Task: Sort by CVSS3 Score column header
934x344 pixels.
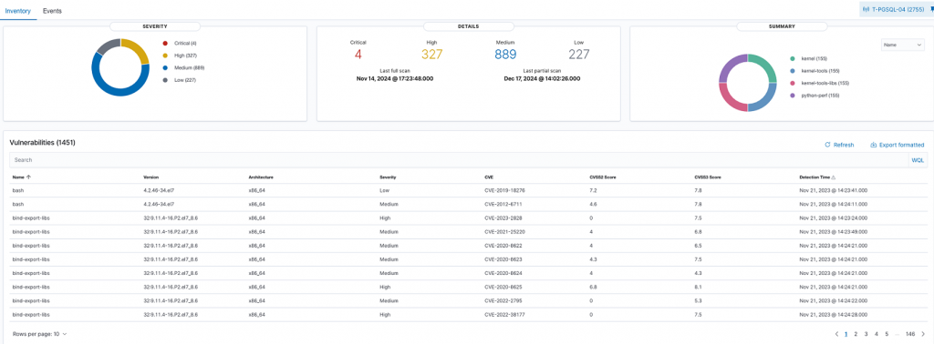Action: pos(709,177)
